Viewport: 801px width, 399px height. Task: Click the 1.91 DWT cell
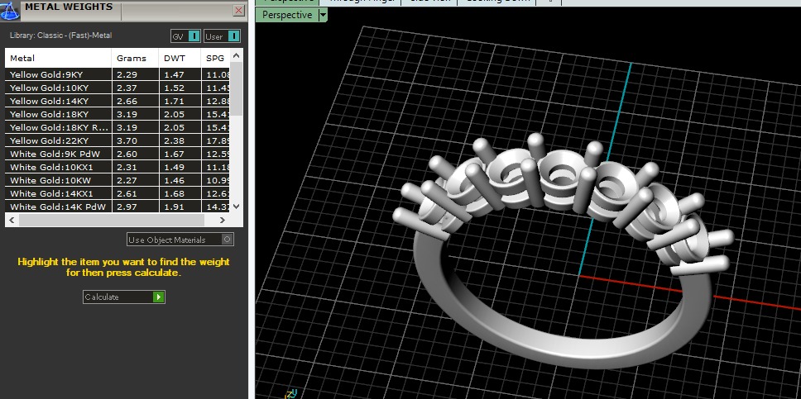(x=180, y=207)
